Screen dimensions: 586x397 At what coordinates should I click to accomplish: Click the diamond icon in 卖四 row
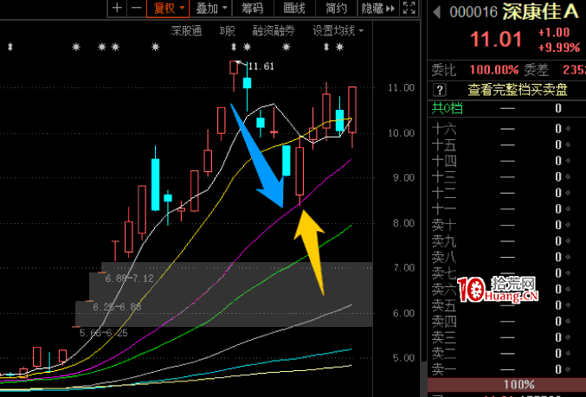tap(568, 321)
